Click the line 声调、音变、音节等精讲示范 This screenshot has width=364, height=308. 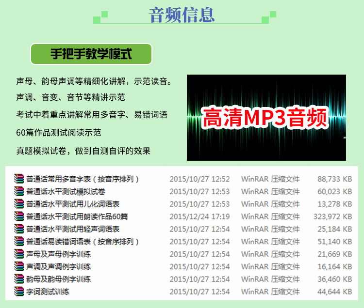[x=71, y=97]
